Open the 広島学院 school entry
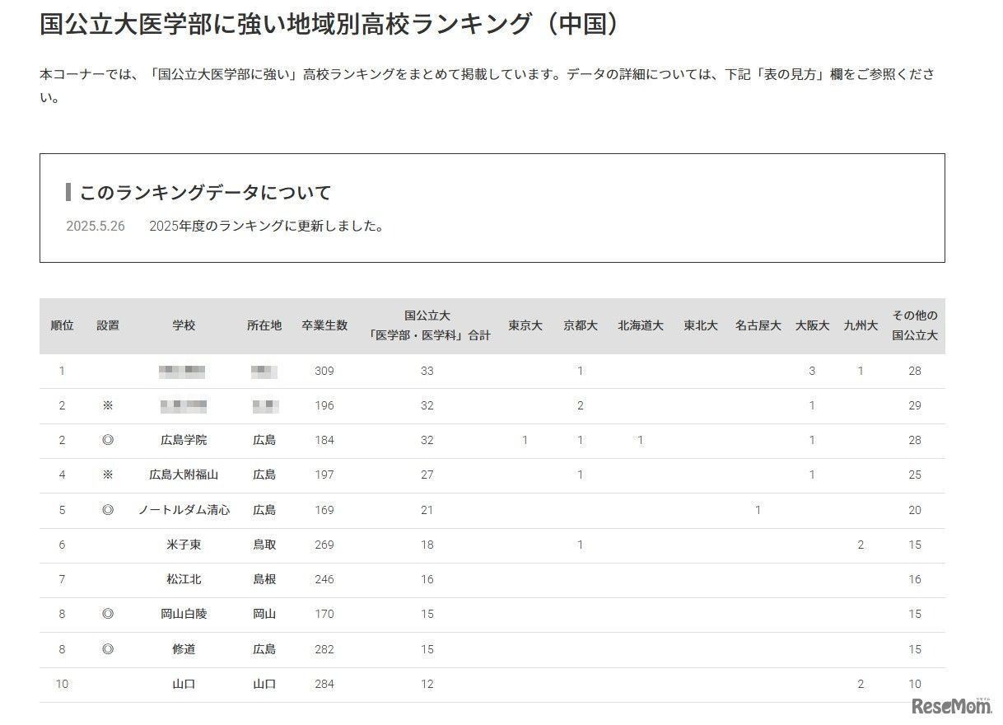This screenshot has width=1003, height=725. (183, 440)
